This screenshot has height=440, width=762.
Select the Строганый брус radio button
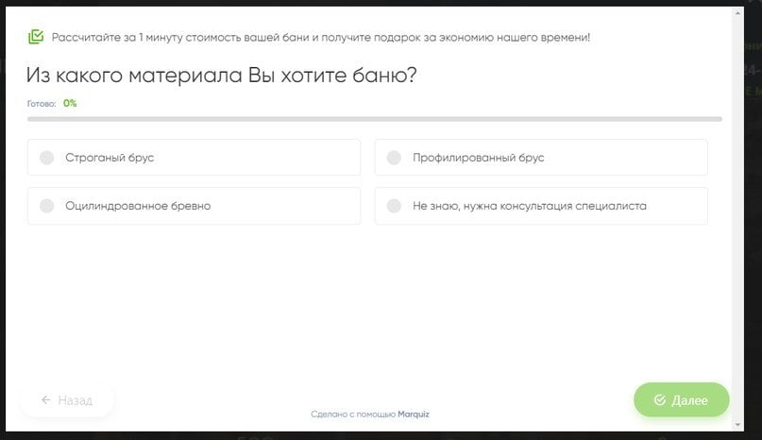tap(47, 158)
